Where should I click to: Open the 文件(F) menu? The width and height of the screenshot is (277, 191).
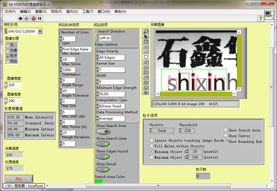[x=10, y=11]
